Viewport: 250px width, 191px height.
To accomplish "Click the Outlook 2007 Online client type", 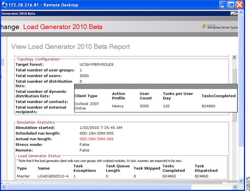I will pos(87,106).
